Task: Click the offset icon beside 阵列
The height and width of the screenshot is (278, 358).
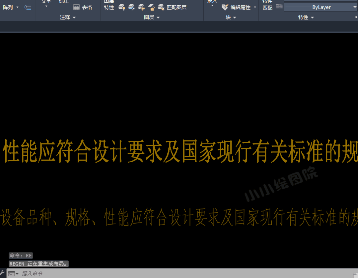Action: click(x=28, y=7)
